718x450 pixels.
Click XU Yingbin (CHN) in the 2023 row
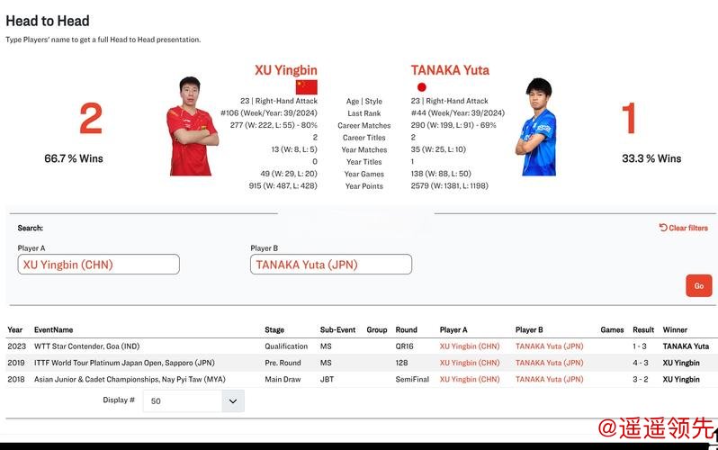[x=469, y=346]
